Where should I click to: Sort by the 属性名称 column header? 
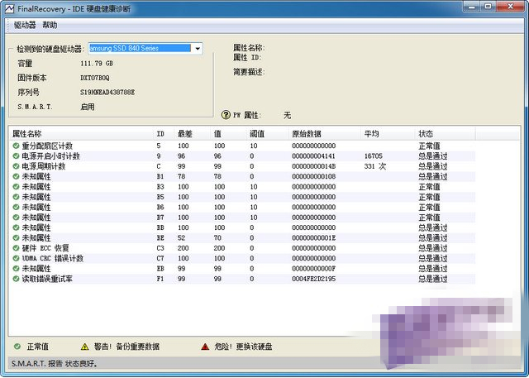81,134
